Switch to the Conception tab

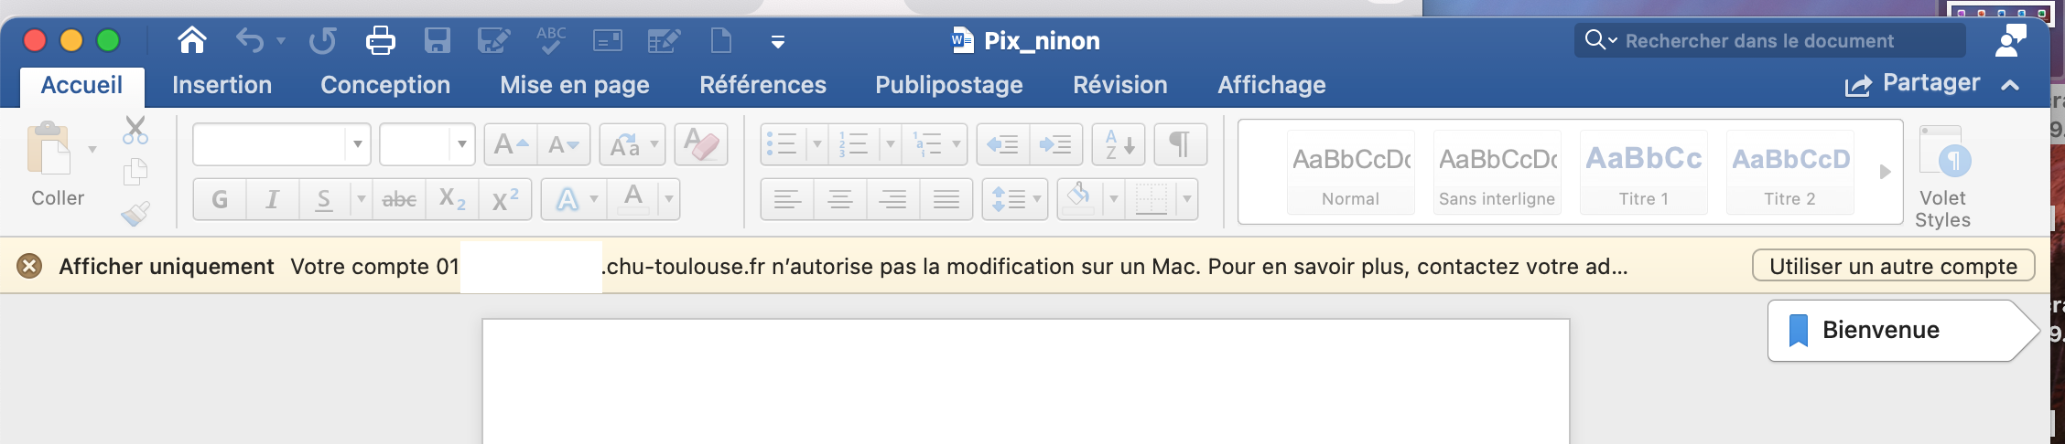pos(385,85)
